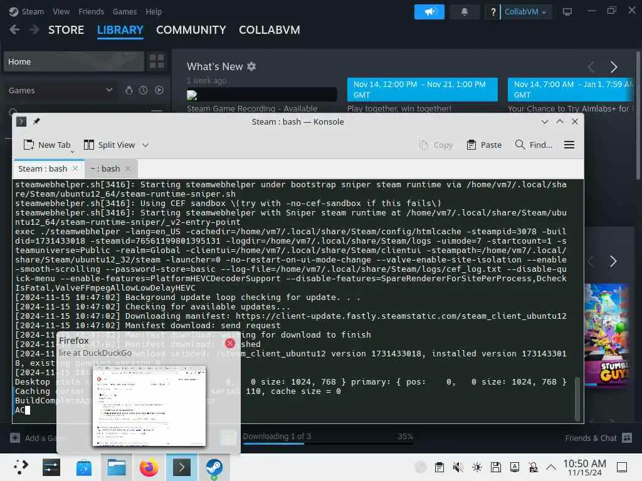The image size is (642, 481).
Task: Expand the New Tab profile dropdown arrow
Action: point(73,152)
